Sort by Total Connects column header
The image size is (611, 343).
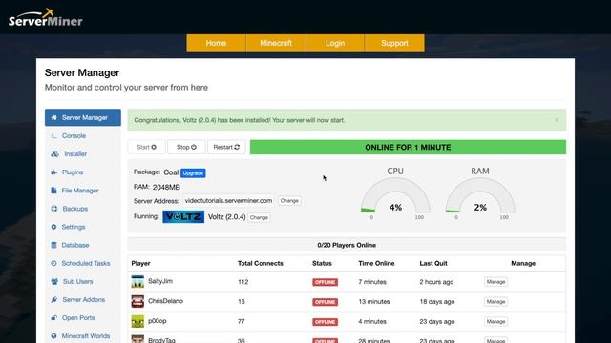tap(261, 263)
